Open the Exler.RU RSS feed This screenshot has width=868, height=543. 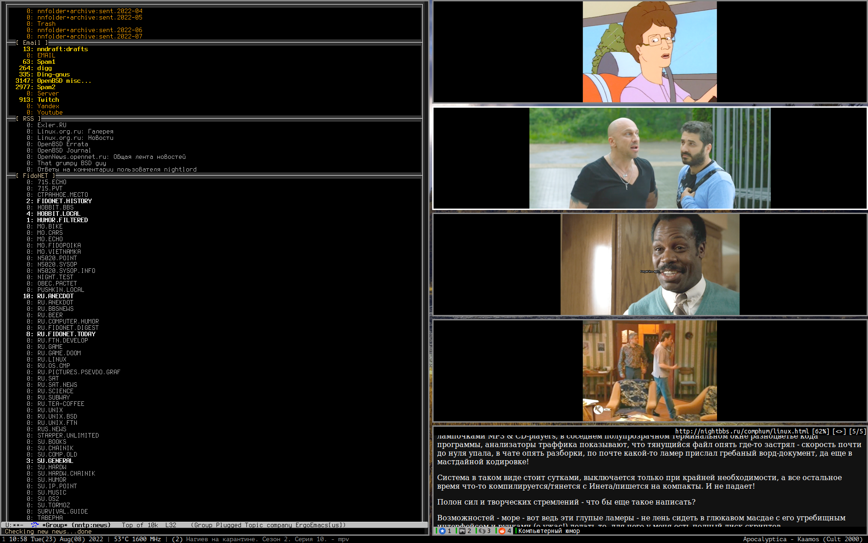click(52, 125)
